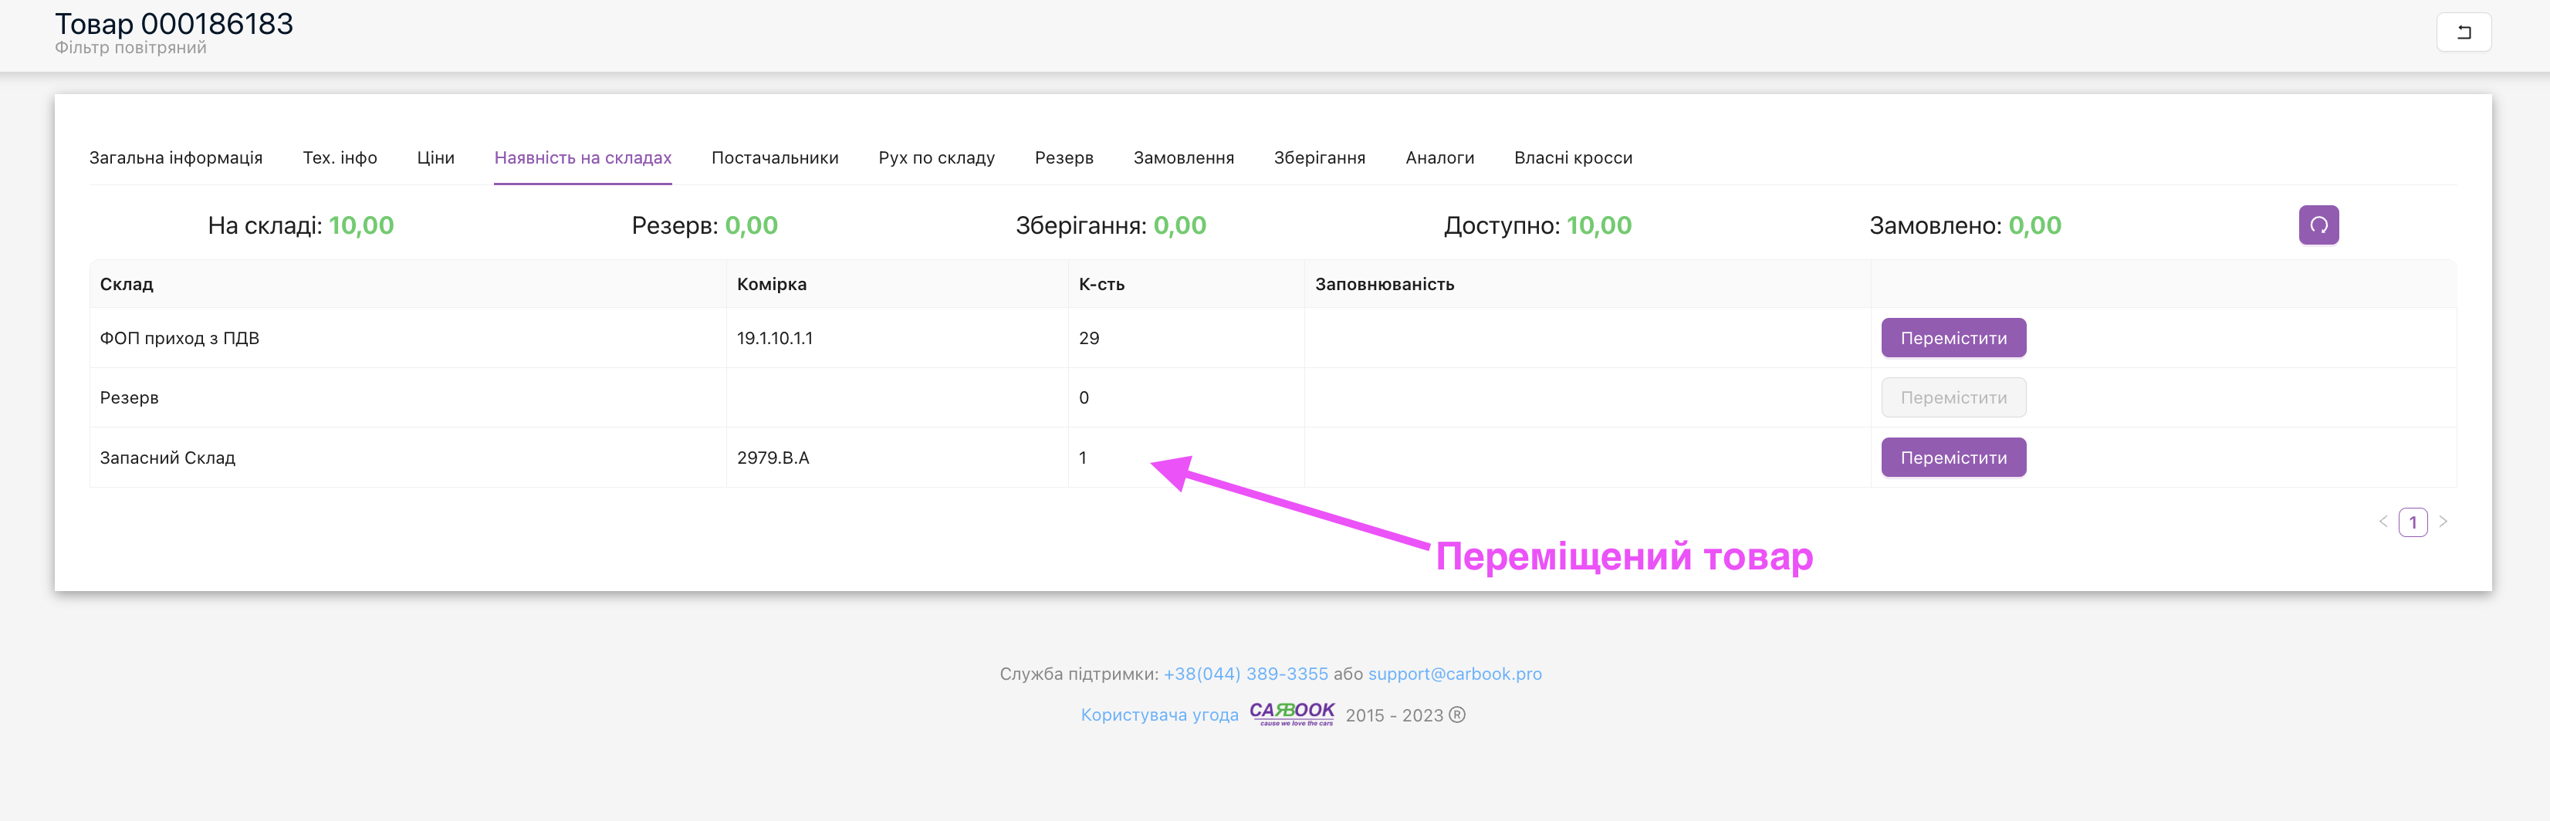Open the Ціни tab
The image size is (2550, 821).
click(x=435, y=158)
